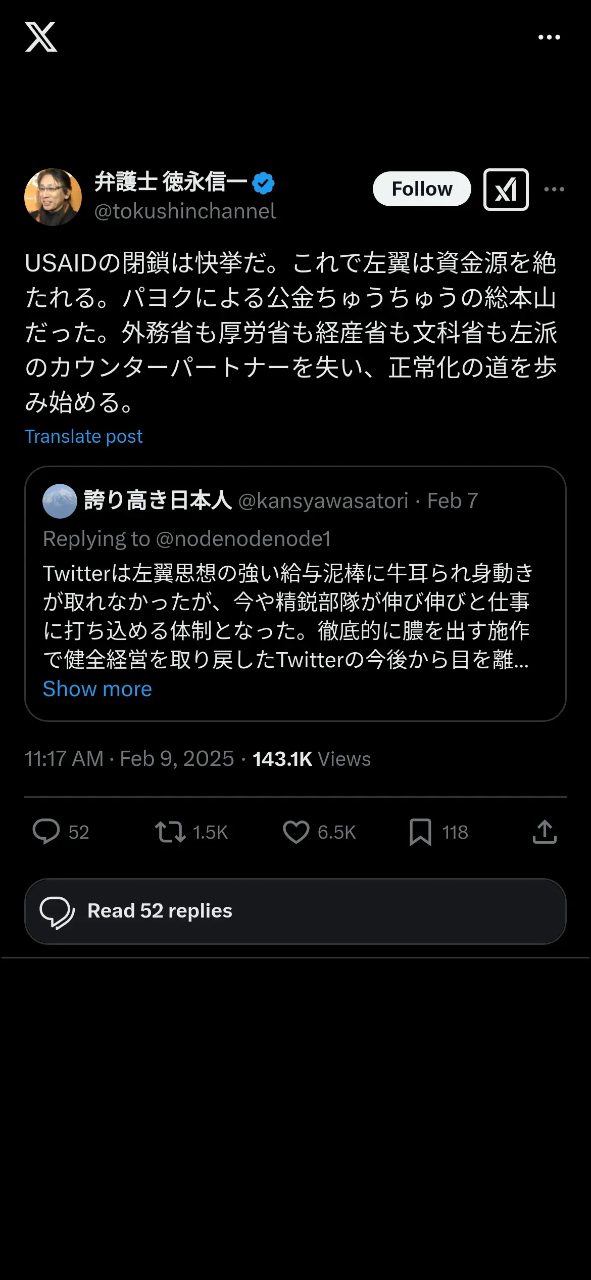
Task: Open the Read 52 replies button
Action: (x=295, y=911)
